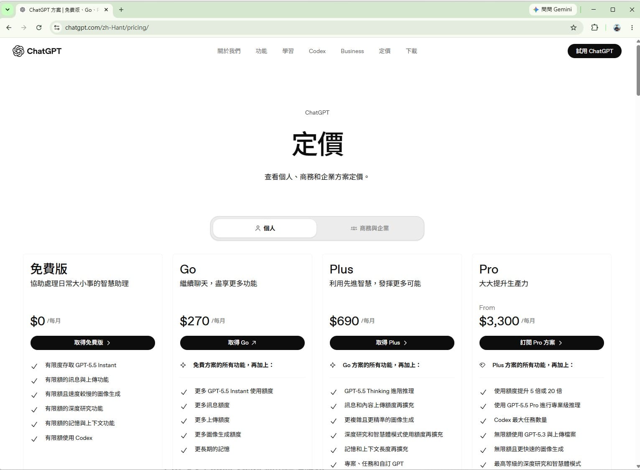This screenshot has height=470, width=640.
Task: View site information icon in address bar
Action: pyautogui.click(x=57, y=28)
